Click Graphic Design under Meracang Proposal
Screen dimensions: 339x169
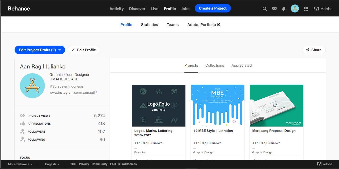[262, 153]
